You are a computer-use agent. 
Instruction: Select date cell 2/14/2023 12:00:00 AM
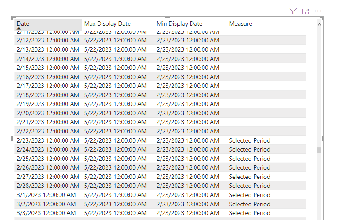(48, 59)
